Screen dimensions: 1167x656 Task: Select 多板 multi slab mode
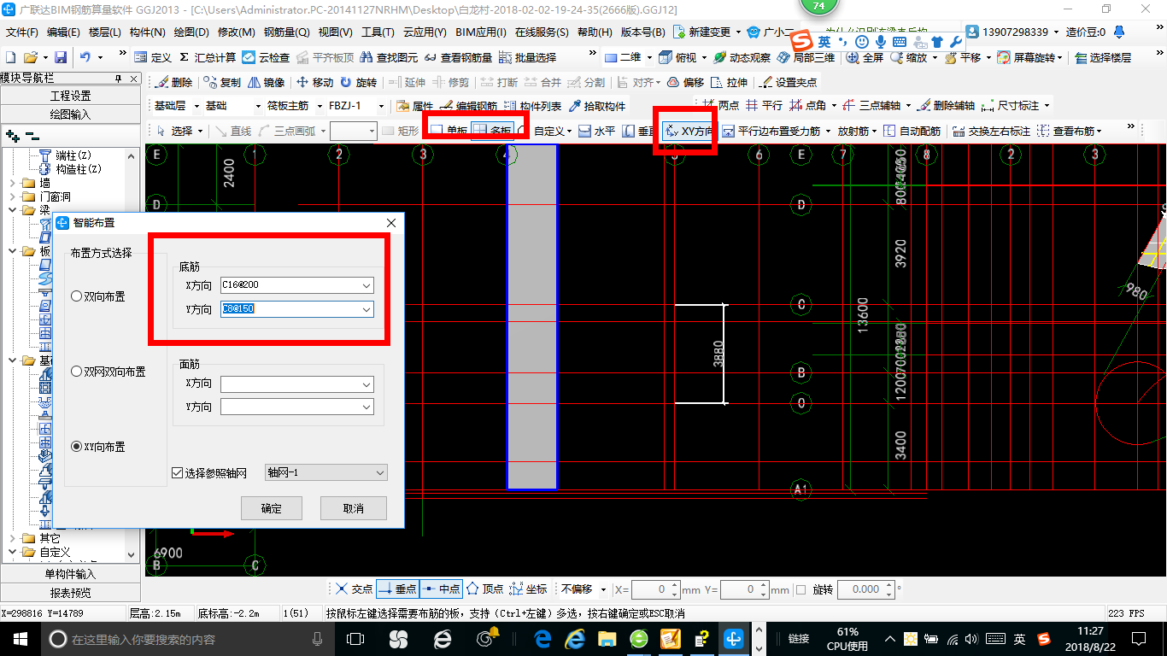click(493, 131)
